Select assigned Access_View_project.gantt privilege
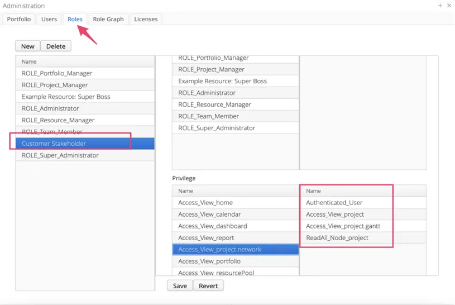This screenshot has height=305, width=455. click(363, 226)
